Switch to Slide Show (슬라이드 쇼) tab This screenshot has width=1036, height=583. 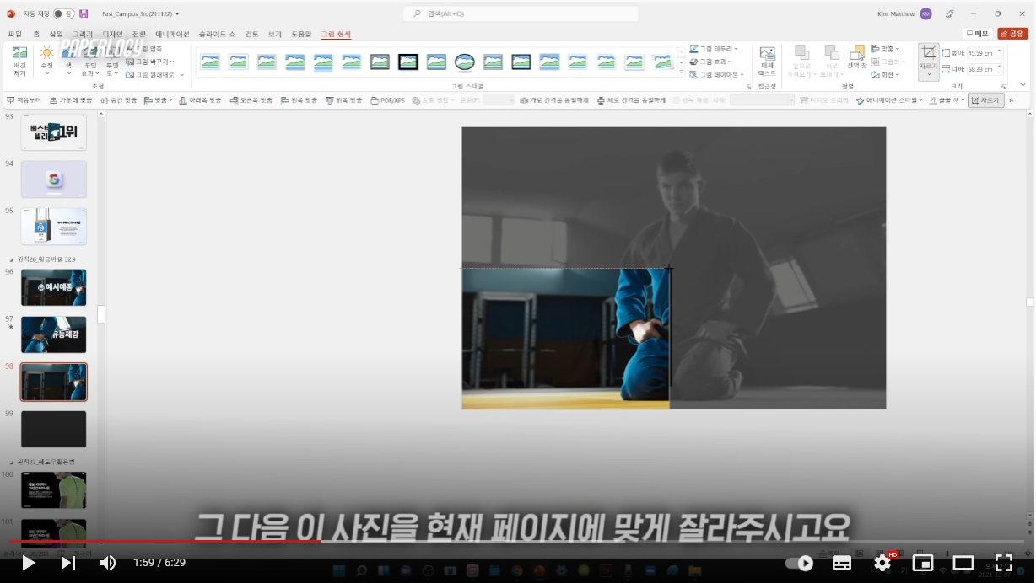pos(218,34)
